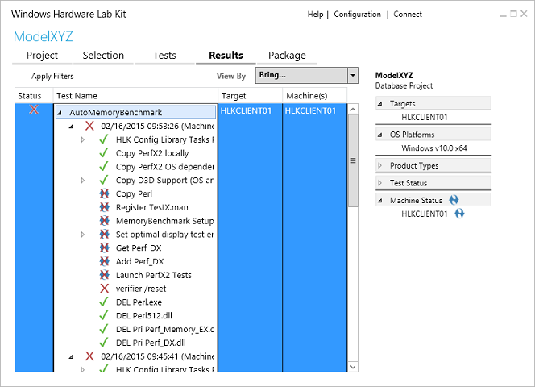
Task: Expand the Test Status section
Action: (380, 183)
